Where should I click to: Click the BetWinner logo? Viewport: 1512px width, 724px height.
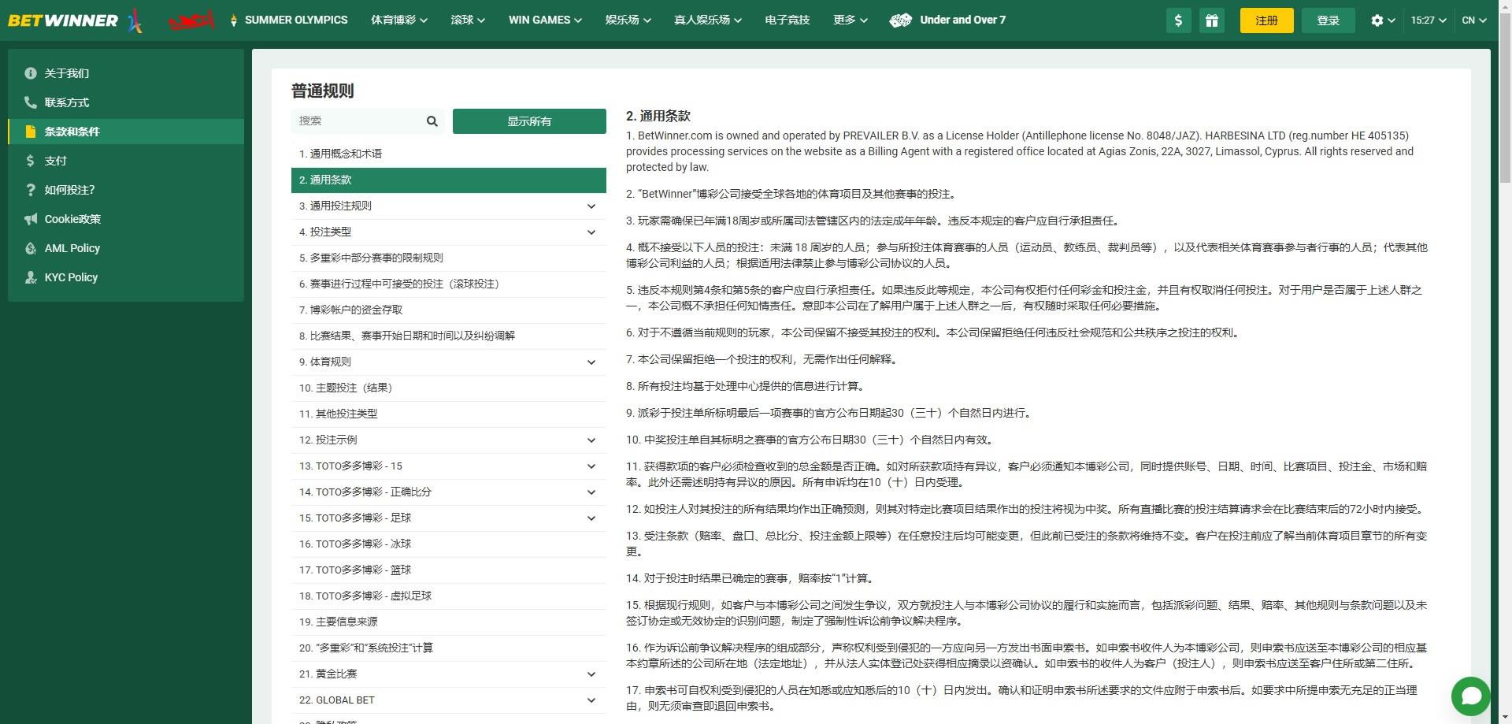63,20
